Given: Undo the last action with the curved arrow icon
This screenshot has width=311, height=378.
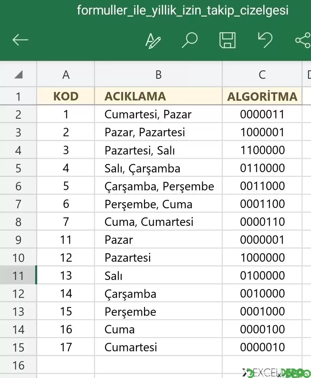Looking at the screenshot, I should (x=265, y=40).
